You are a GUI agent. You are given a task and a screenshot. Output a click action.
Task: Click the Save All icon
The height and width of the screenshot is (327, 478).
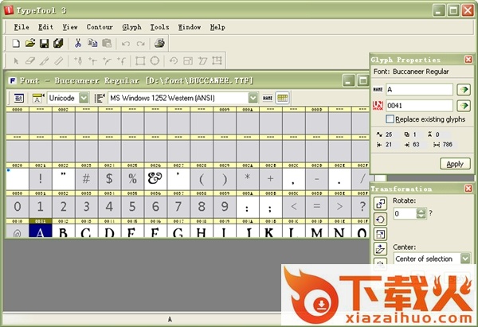point(58,43)
